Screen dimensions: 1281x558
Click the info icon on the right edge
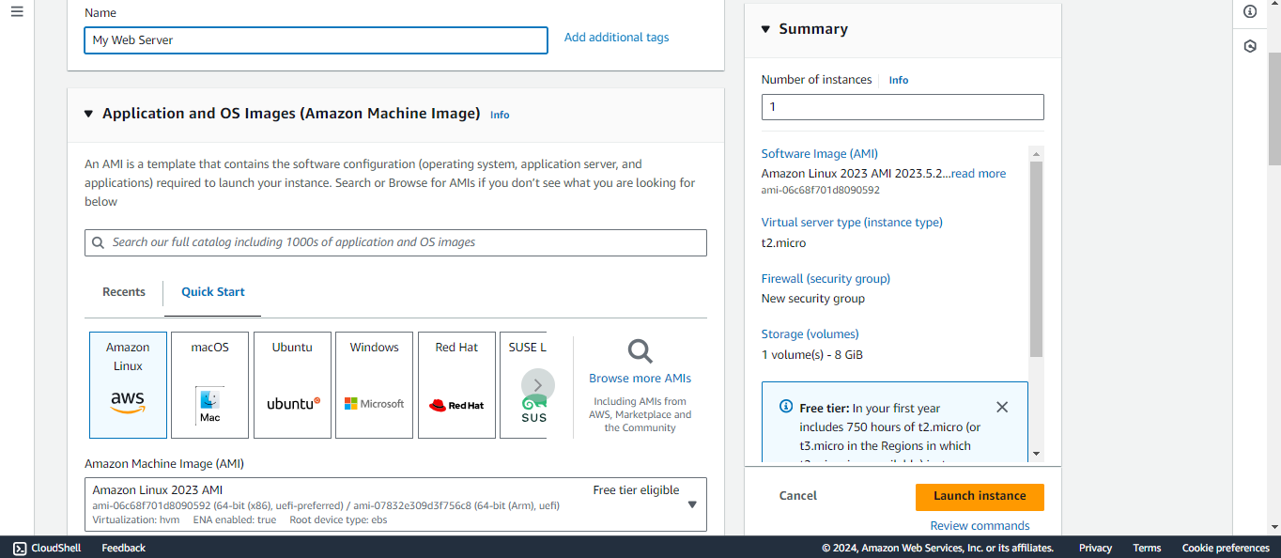click(x=1249, y=11)
